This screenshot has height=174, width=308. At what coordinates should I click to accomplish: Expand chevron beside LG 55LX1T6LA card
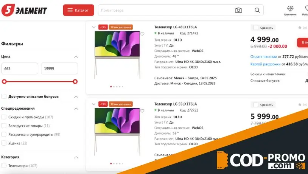(x=94, y=104)
